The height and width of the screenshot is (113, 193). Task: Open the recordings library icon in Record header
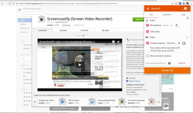(185, 9)
